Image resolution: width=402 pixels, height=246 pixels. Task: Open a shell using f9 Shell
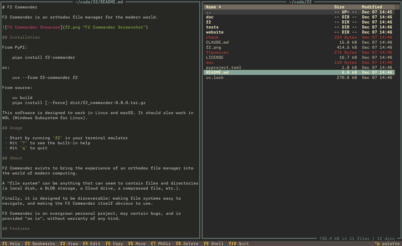pyautogui.click(x=213, y=243)
